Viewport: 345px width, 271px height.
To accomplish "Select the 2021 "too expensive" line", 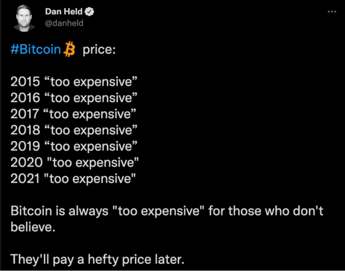I will tap(73, 179).
